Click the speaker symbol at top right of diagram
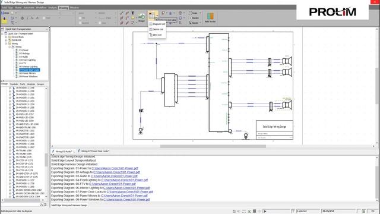380x214 pixels. tap(287, 61)
